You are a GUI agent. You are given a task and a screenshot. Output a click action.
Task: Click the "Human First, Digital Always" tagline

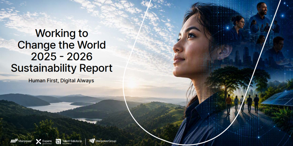61,81
